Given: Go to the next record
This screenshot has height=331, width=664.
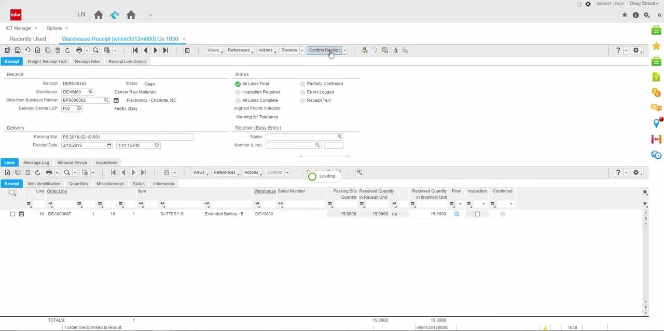Looking at the screenshot, I should click(155, 50).
